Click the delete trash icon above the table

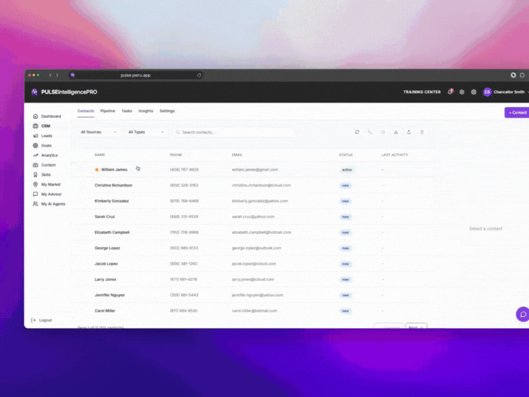point(422,132)
